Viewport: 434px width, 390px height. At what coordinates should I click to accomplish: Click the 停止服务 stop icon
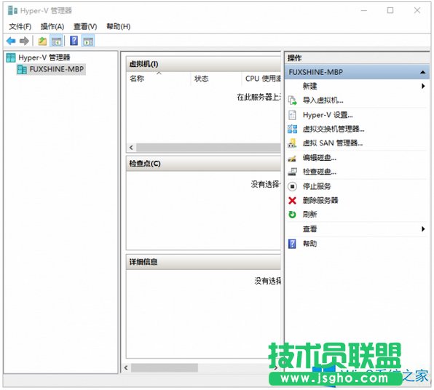coord(292,186)
